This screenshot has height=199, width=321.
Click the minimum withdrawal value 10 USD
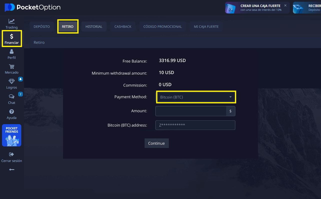coord(166,73)
